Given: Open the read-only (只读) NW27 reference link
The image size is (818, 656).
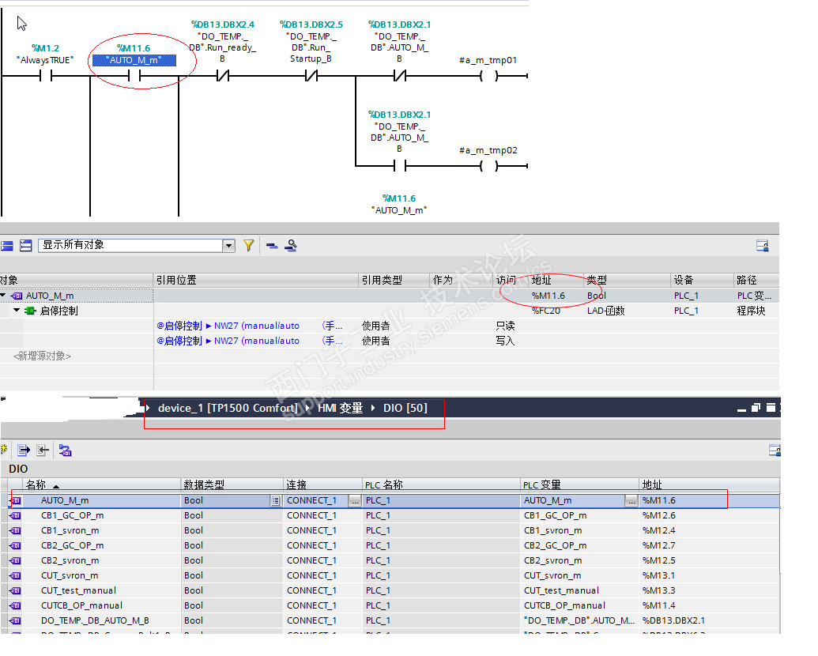Looking at the screenshot, I should pyautogui.click(x=250, y=326).
